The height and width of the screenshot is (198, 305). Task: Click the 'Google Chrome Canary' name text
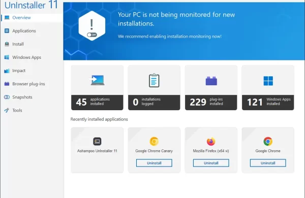point(154,151)
